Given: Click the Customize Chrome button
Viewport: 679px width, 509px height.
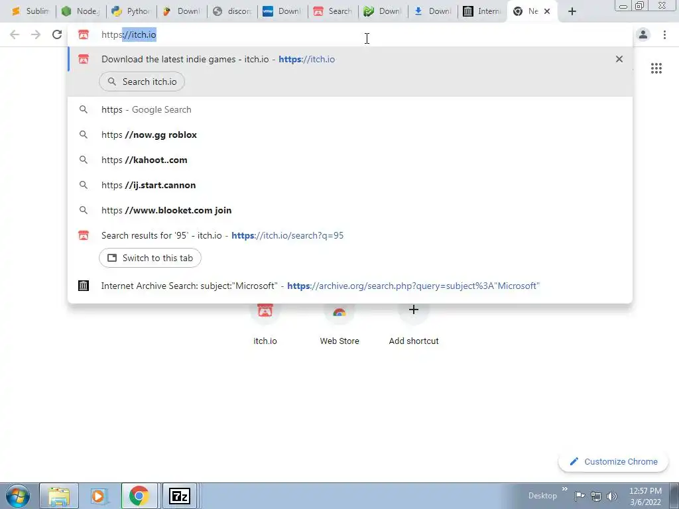Looking at the screenshot, I should [613, 462].
